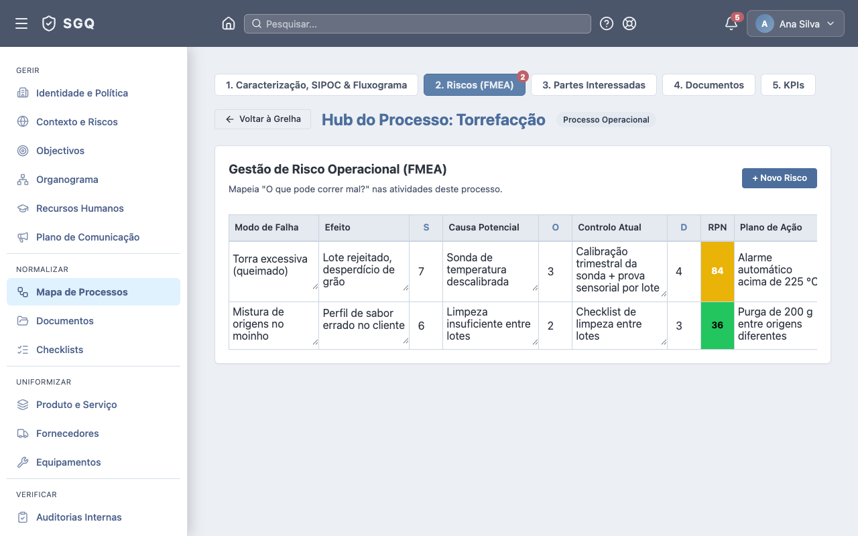The image size is (858, 536).
Task: Edit 'Mistura de origens no moinho' field
Action: [274, 324]
